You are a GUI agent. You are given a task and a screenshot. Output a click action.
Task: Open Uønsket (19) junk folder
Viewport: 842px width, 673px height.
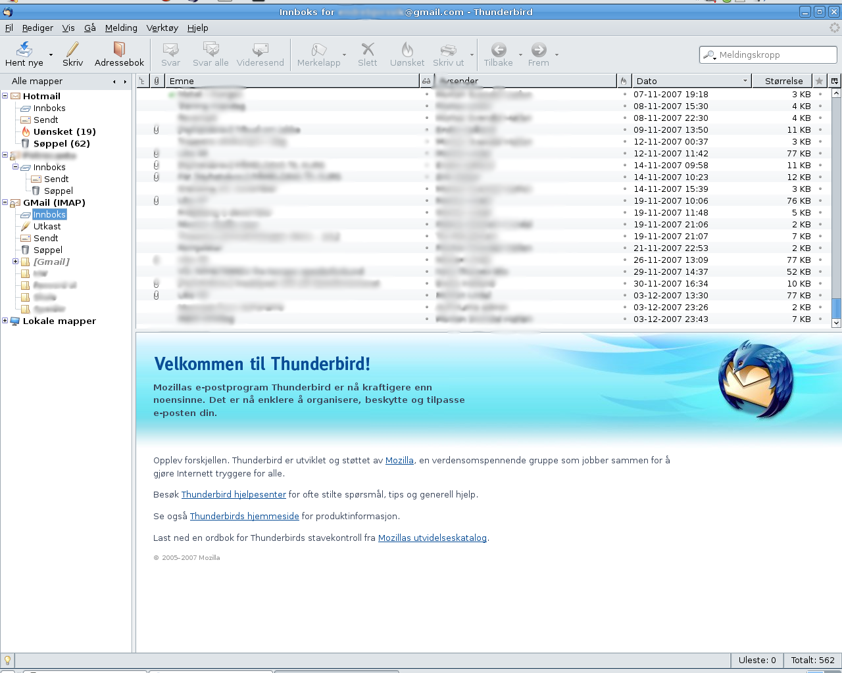point(64,131)
